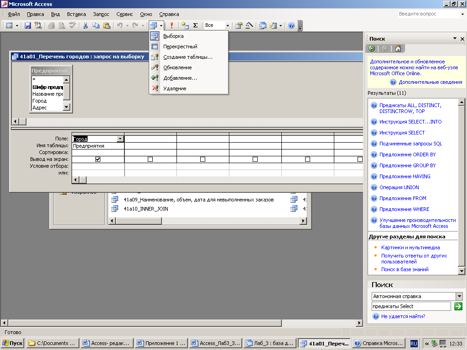Click the Не удается найти? link
Image resolution: width=467 pixels, height=350 pixels.
(x=403, y=316)
